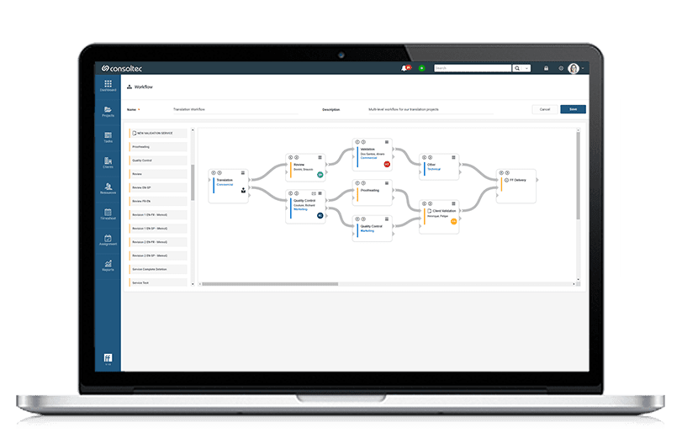Click the orange avatar badge on Client Validation

(453, 221)
